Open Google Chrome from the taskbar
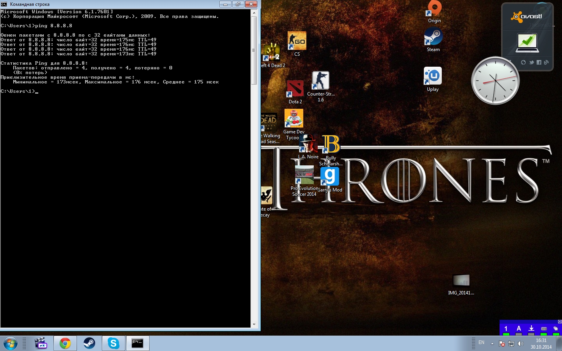The width and height of the screenshot is (562, 351). tap(65, 343)
